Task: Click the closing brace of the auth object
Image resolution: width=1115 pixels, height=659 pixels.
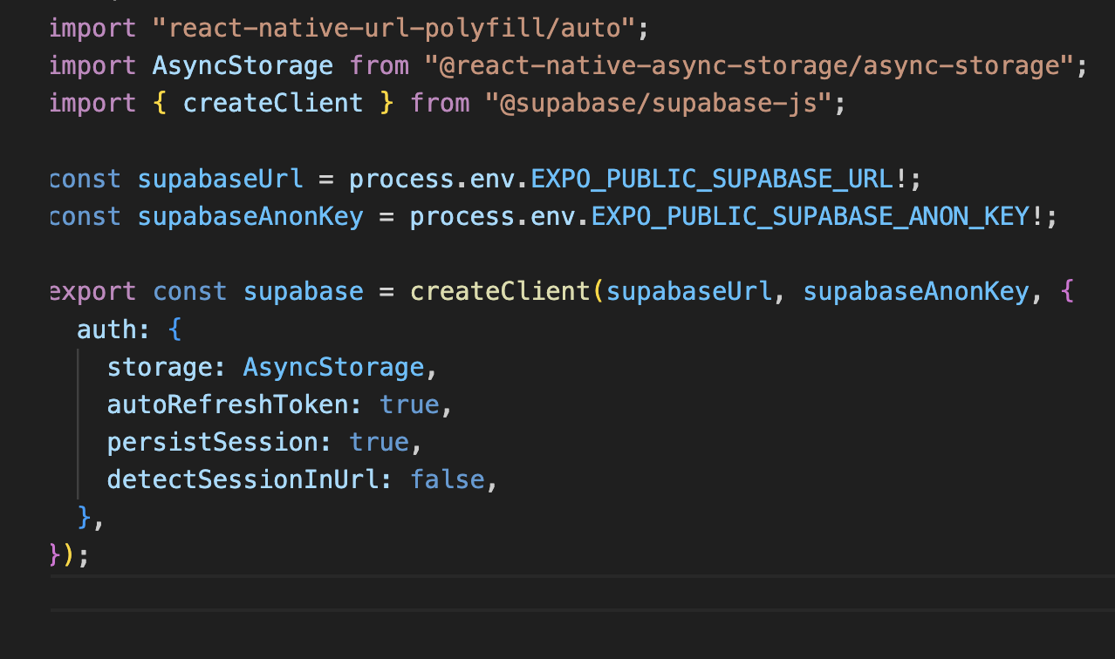Action: pyautogui.click(x=81, y=516)
